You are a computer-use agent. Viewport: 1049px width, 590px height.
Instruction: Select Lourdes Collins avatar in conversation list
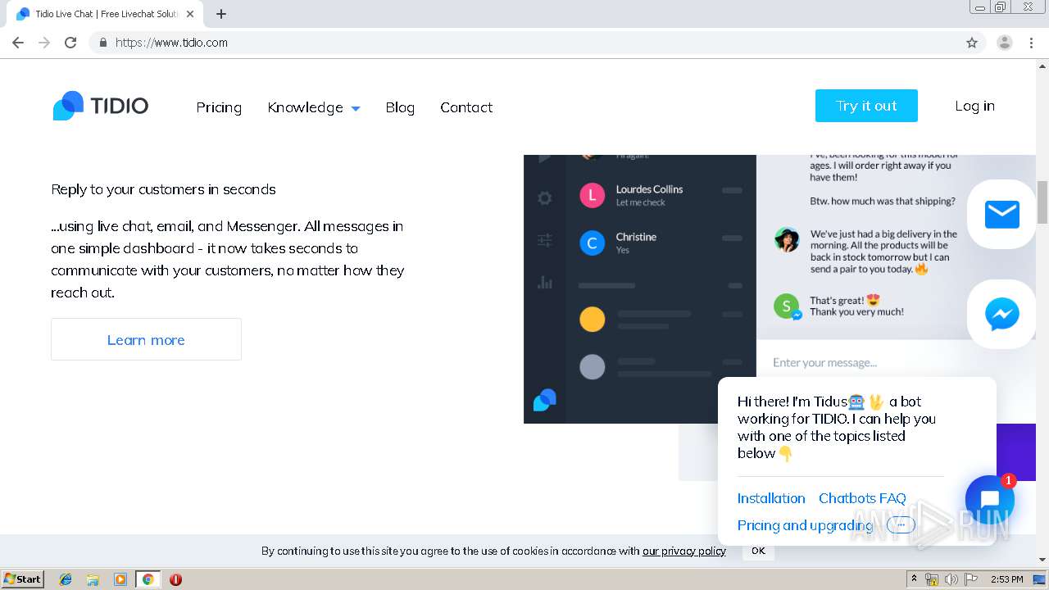pos(592,195)
